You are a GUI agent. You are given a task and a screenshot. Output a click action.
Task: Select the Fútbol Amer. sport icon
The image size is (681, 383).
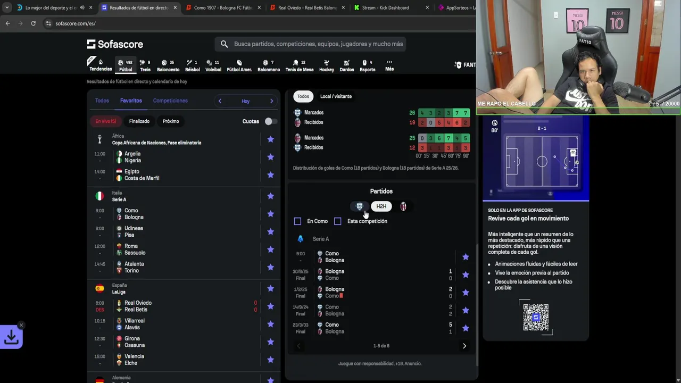click(239, 65)
